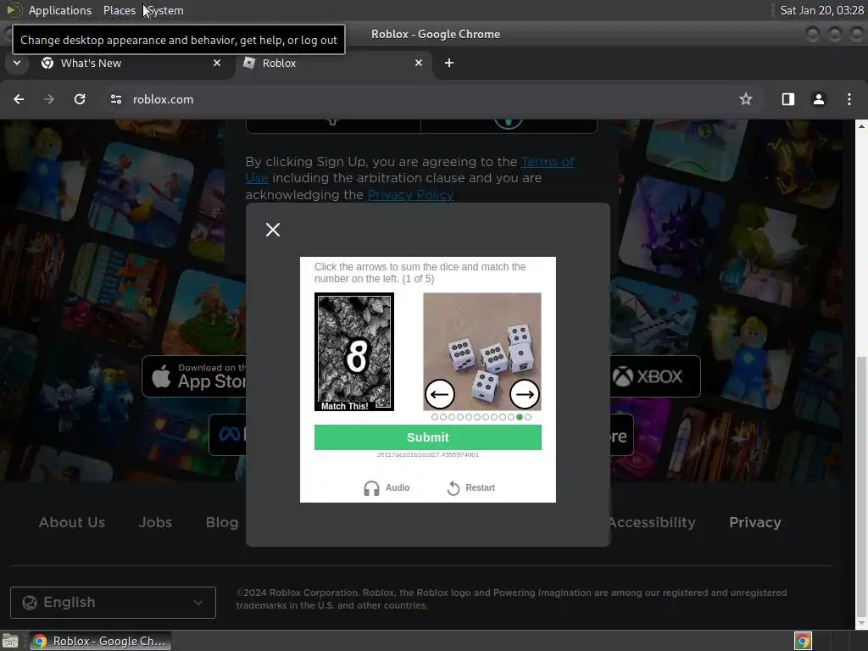Open the Blog footer link
Screen dimensions: 868x651
222,522
